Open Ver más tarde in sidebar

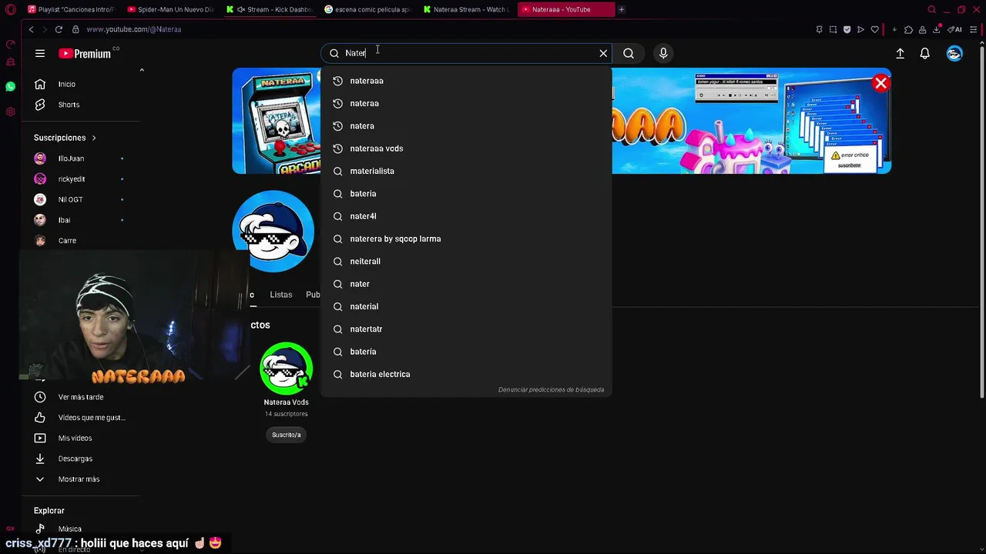(x=80, y=397)
